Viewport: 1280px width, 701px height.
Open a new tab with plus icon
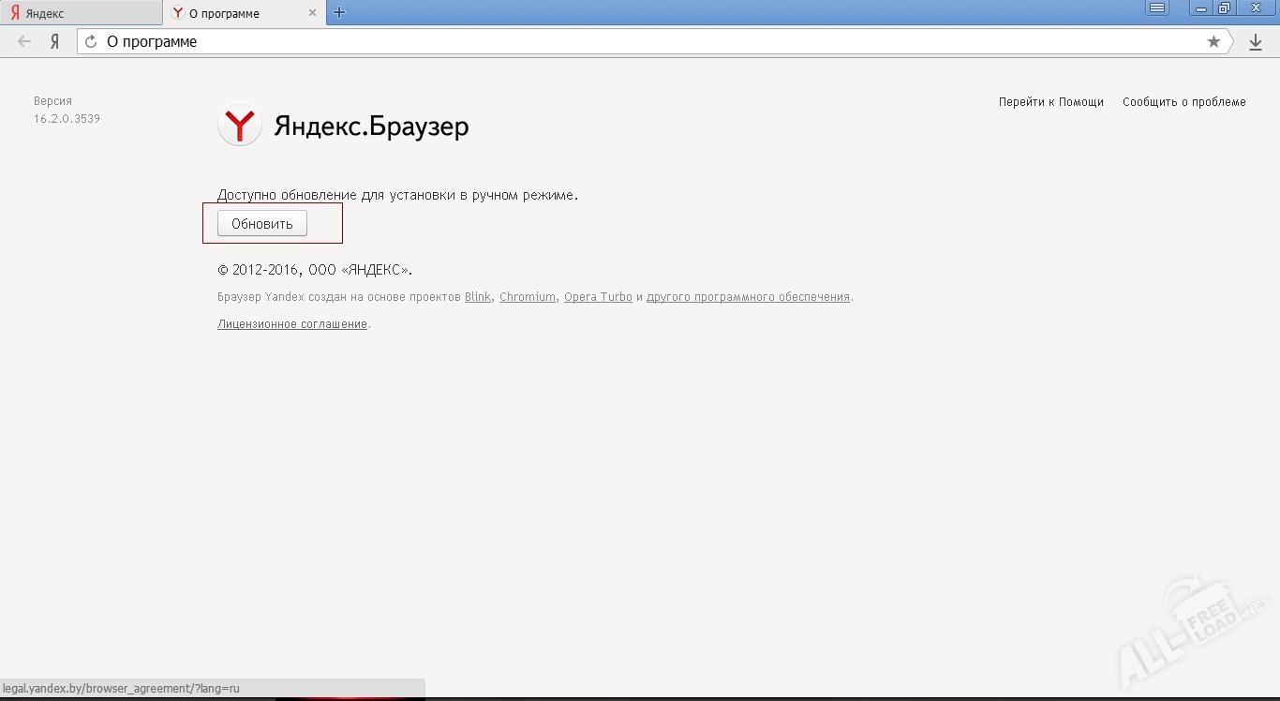point(339,12)
